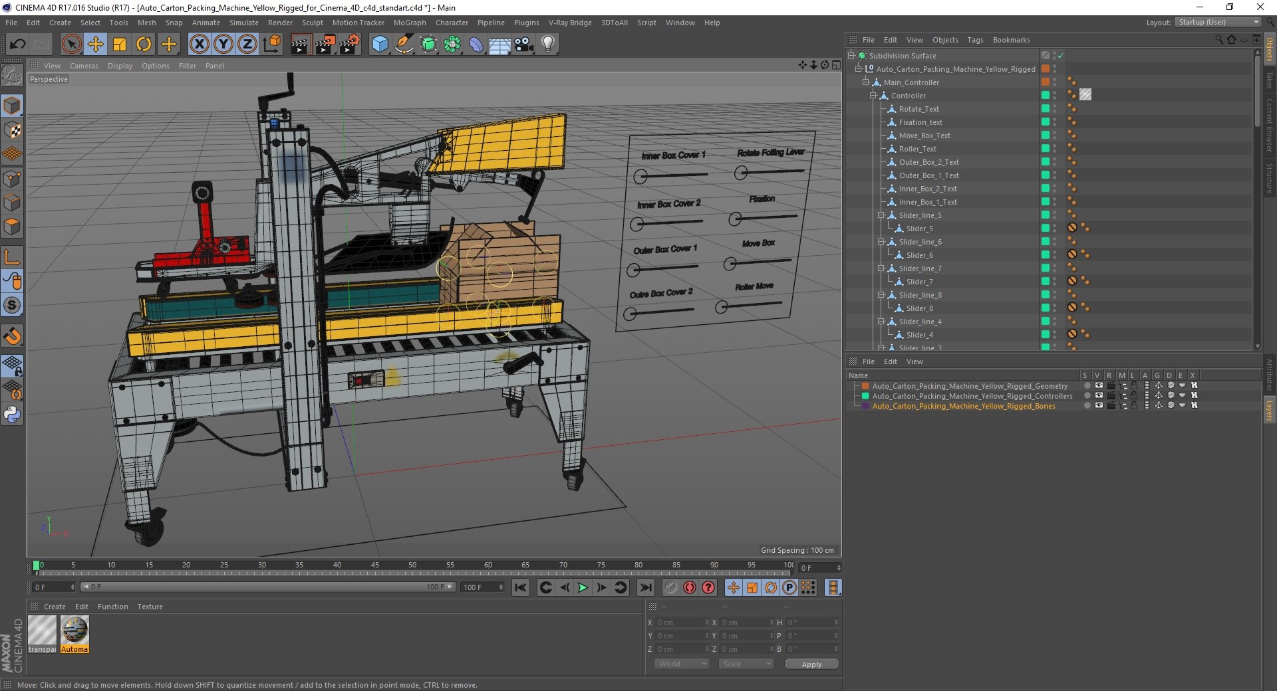The width and height of the screenshot is (1277, 691).
Task: Go to start of timeline
Action: (x=521, y=587)
